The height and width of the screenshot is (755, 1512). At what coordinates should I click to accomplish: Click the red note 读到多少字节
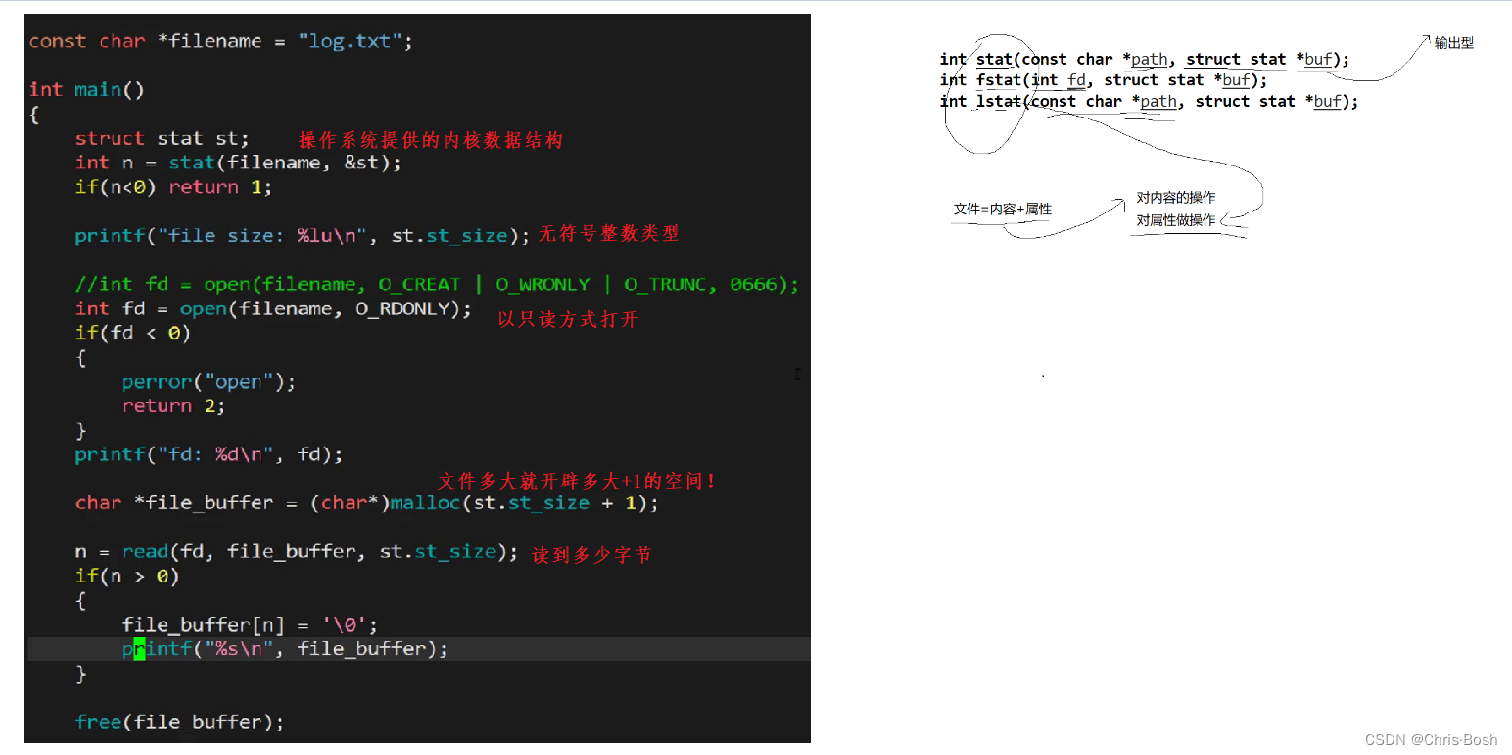tap(591, 555)
